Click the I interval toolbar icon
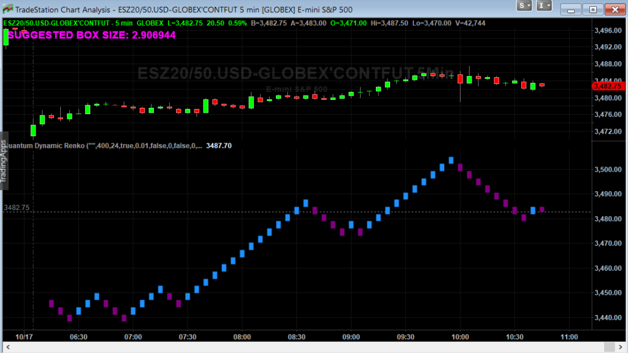628x353 pixels. [542, 6]
